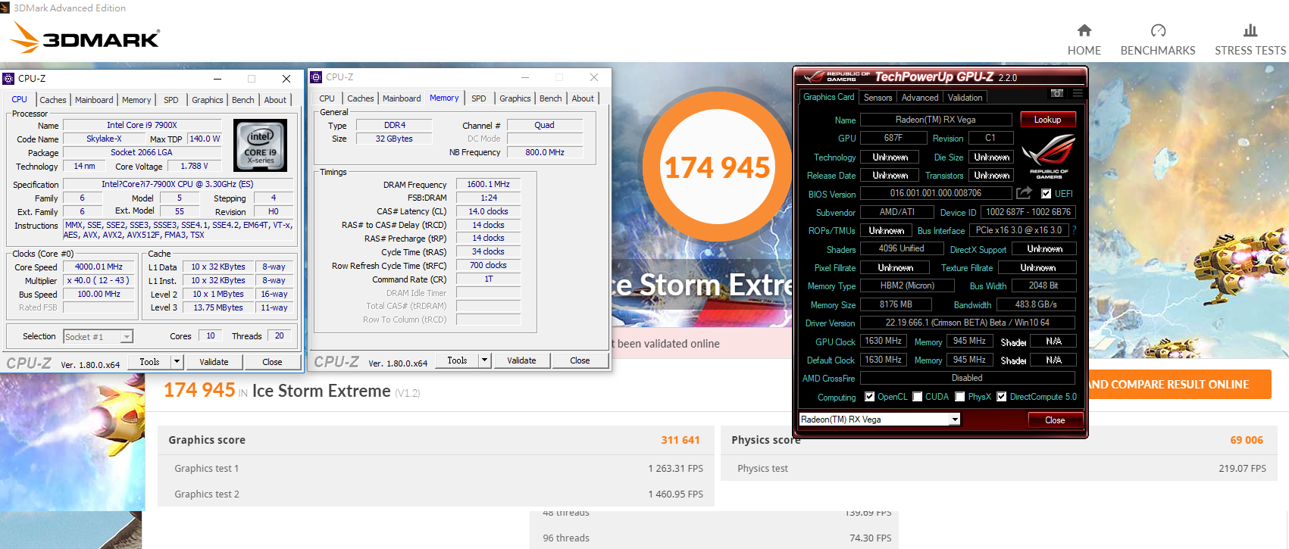This screenshot has width=1289, height=549.
Task: Click the BIOS Version field value
Action: [x=936, y=193]
